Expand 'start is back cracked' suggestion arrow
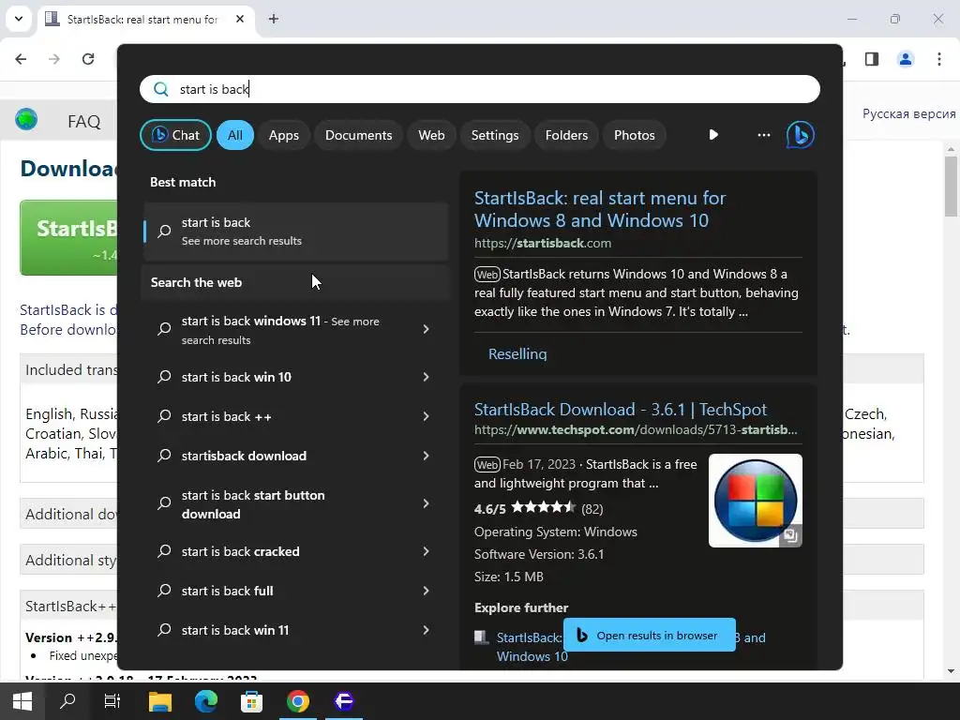 tap(427, 551)
